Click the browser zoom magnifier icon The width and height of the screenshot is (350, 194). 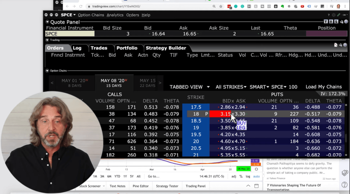pos(214,6)
